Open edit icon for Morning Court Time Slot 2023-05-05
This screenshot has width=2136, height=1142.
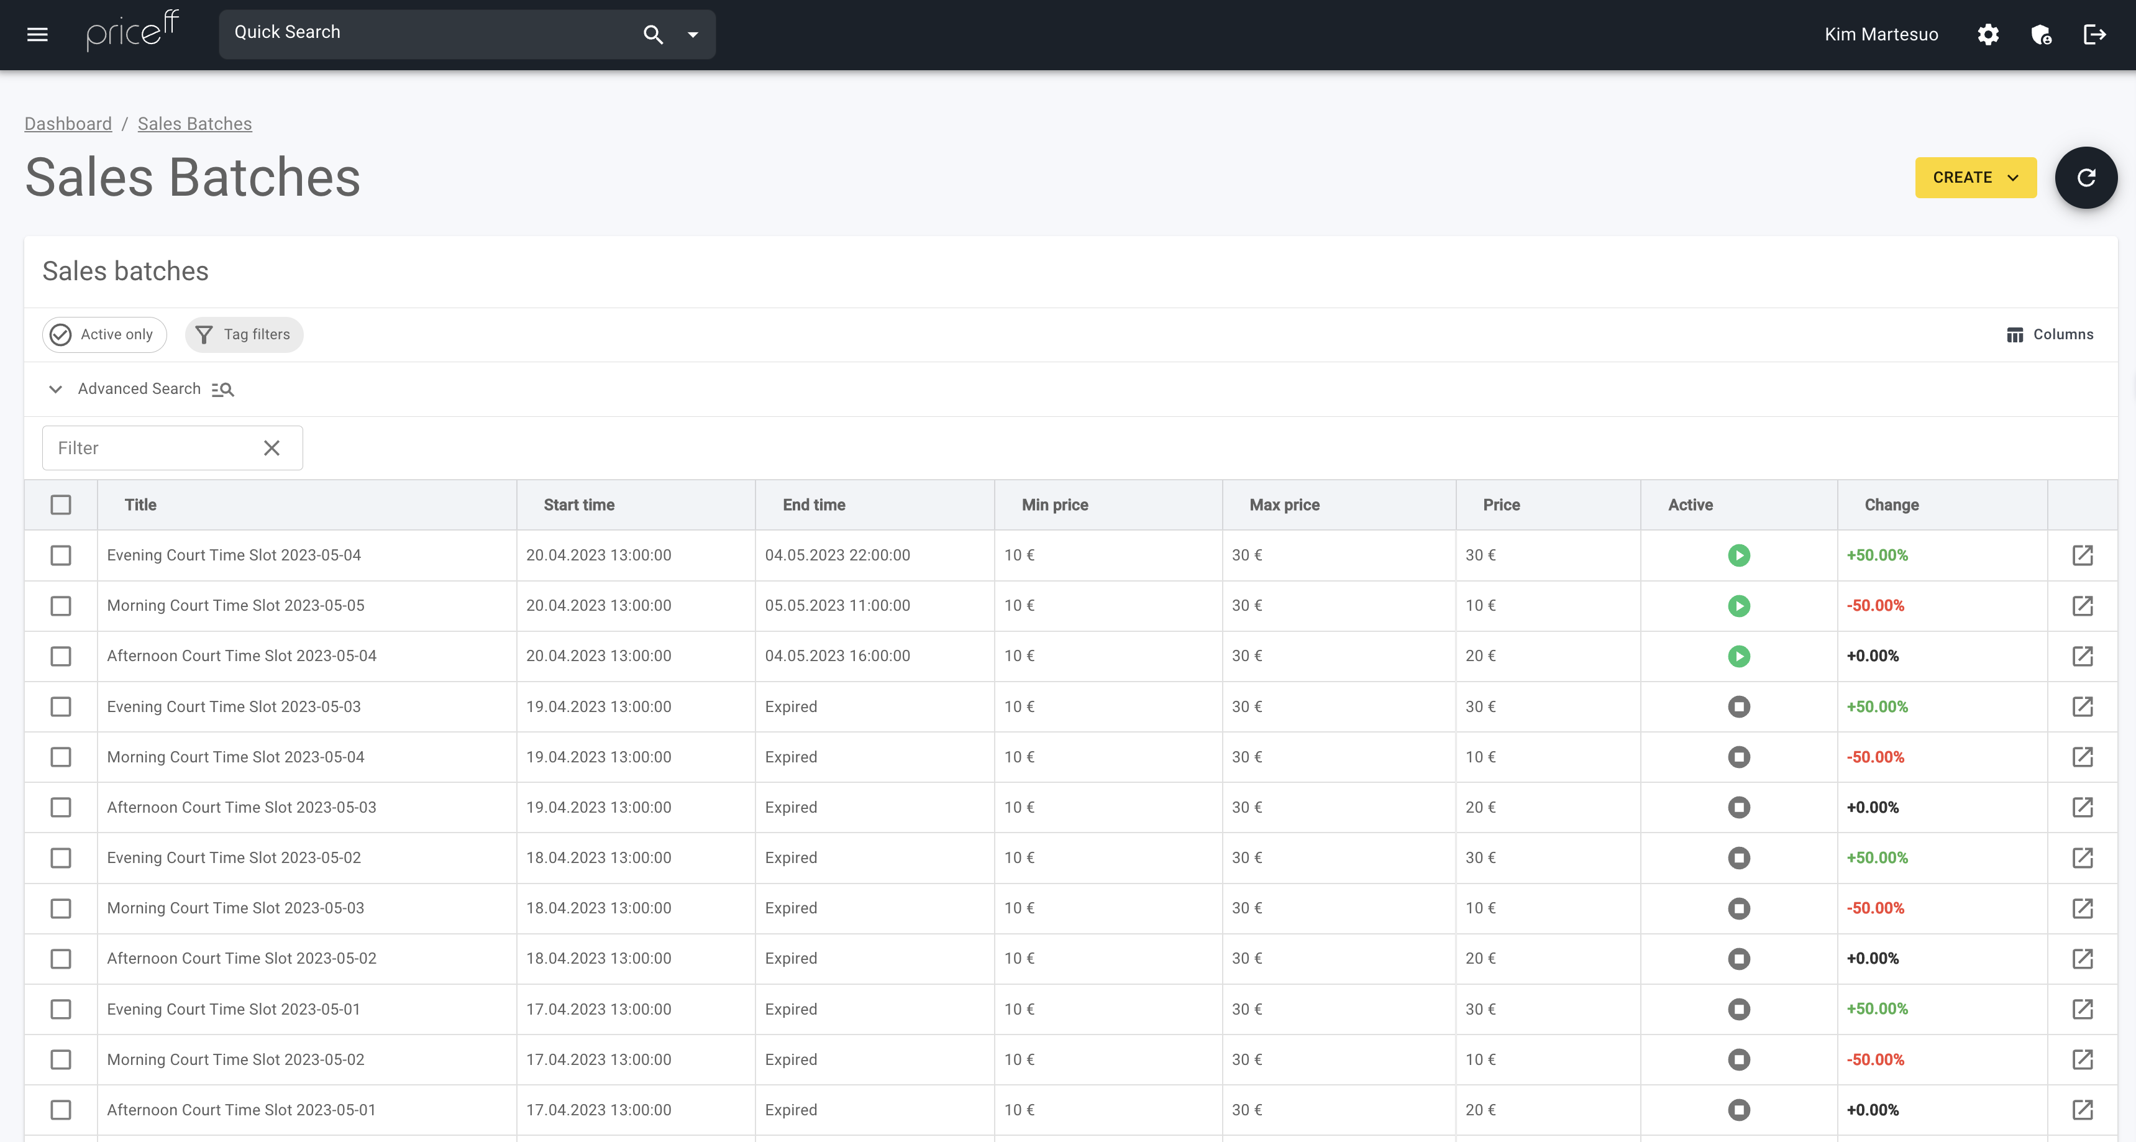click(x=2082, y=605)
